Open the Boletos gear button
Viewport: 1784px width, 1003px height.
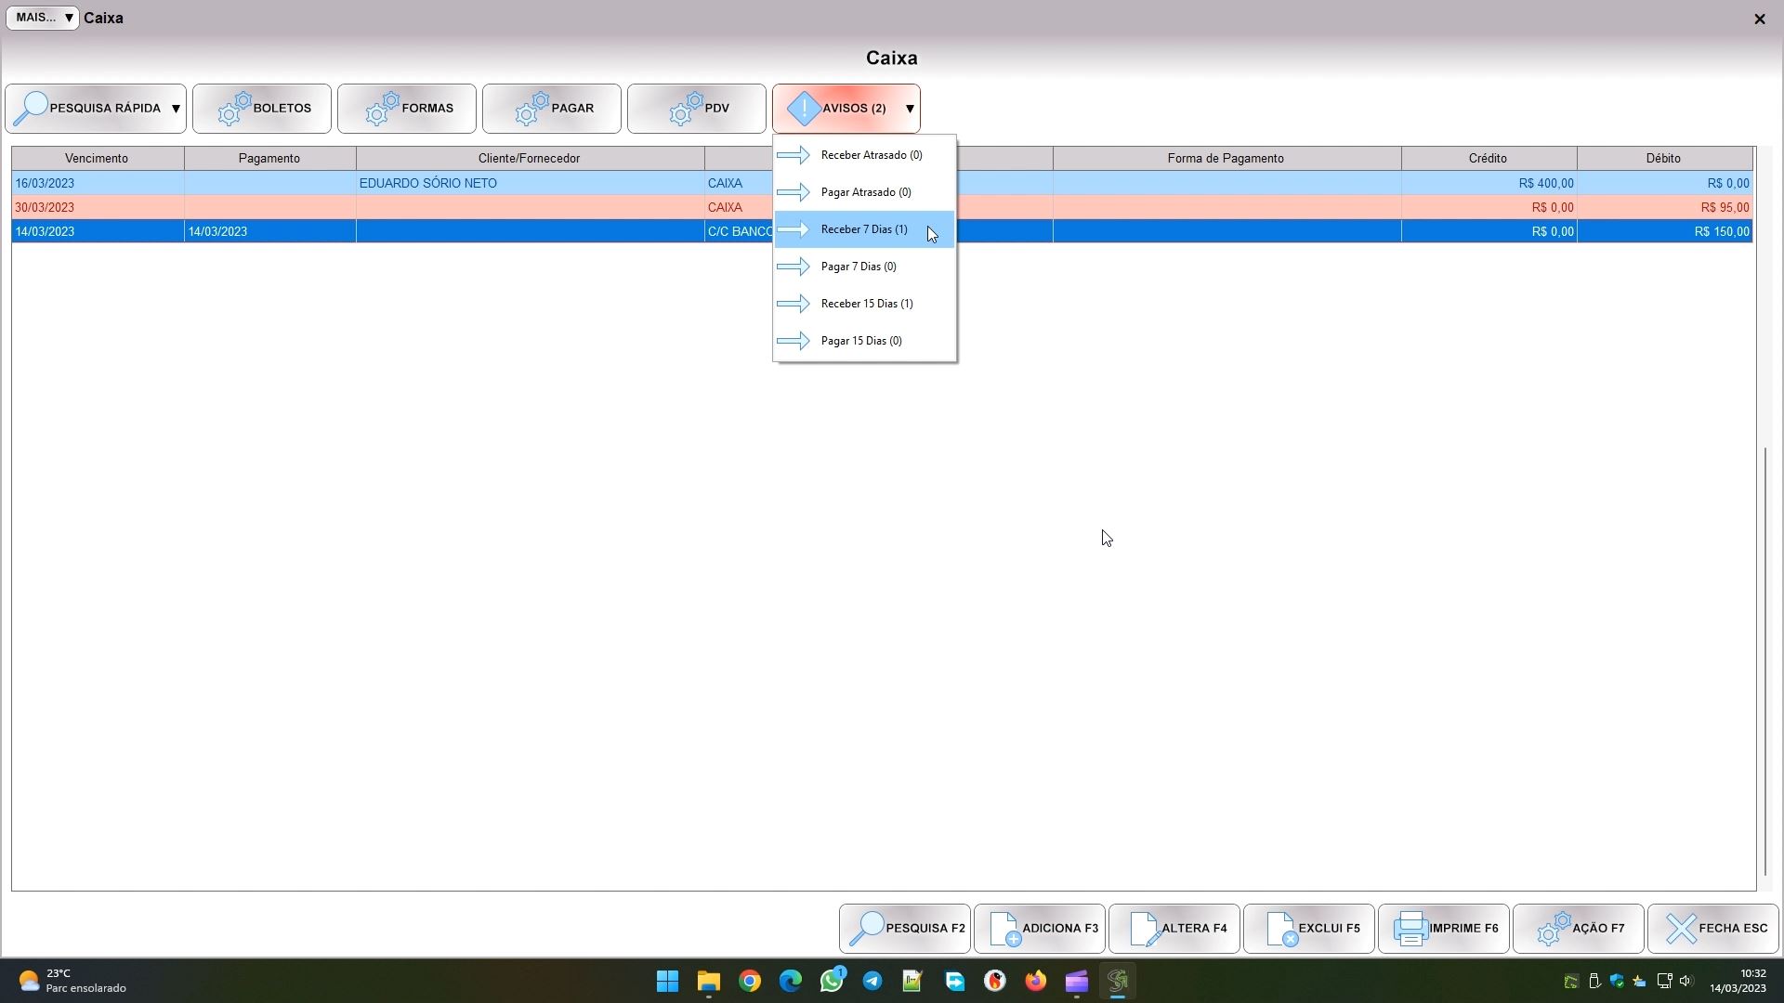tap(262, 109)
